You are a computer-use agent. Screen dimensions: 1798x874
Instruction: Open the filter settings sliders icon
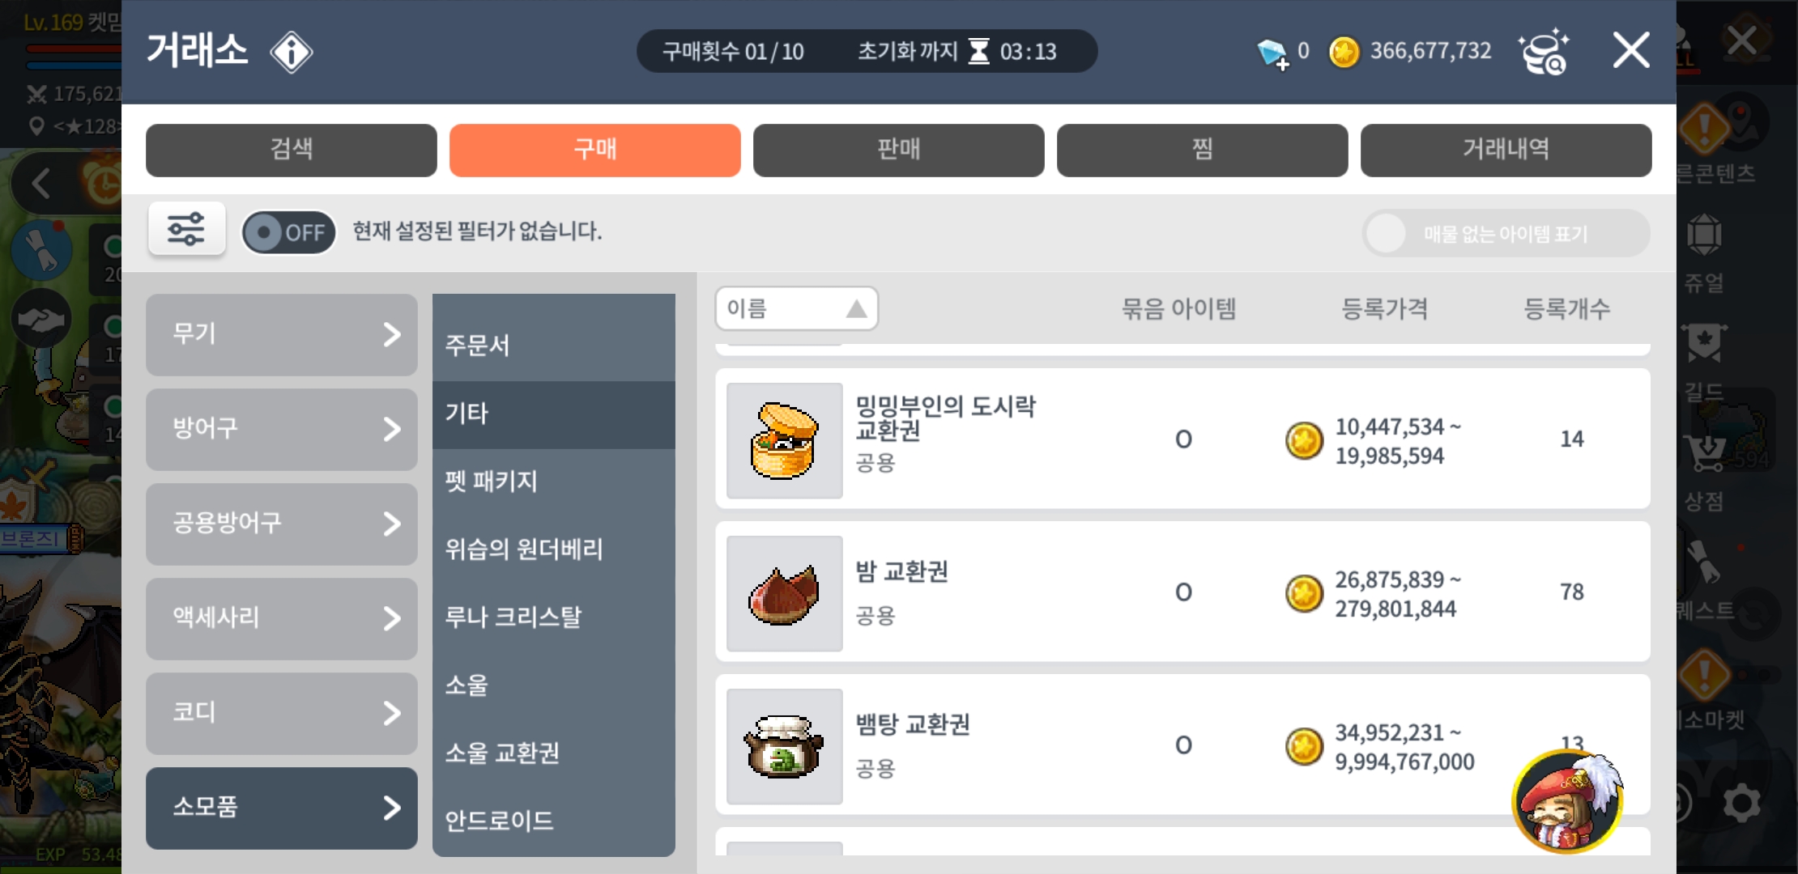[x=186, y=230]
